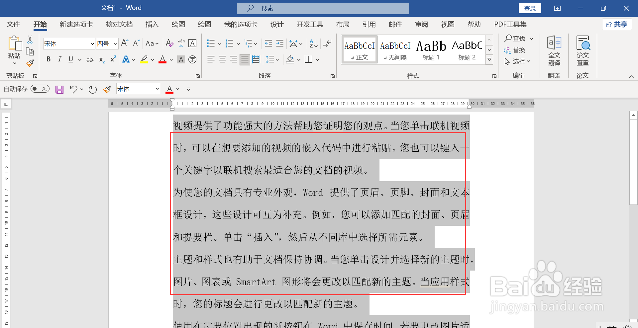Open the ribbon font name dropdown (宋体)
The image size is (638, 328).
(x=92, y=44)
